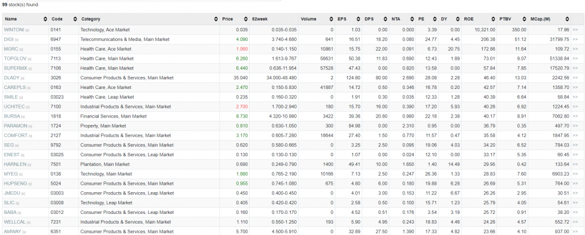Open the DIGI stock link
The height and width of the screenshot is (235, 585).
pos(9,39)
